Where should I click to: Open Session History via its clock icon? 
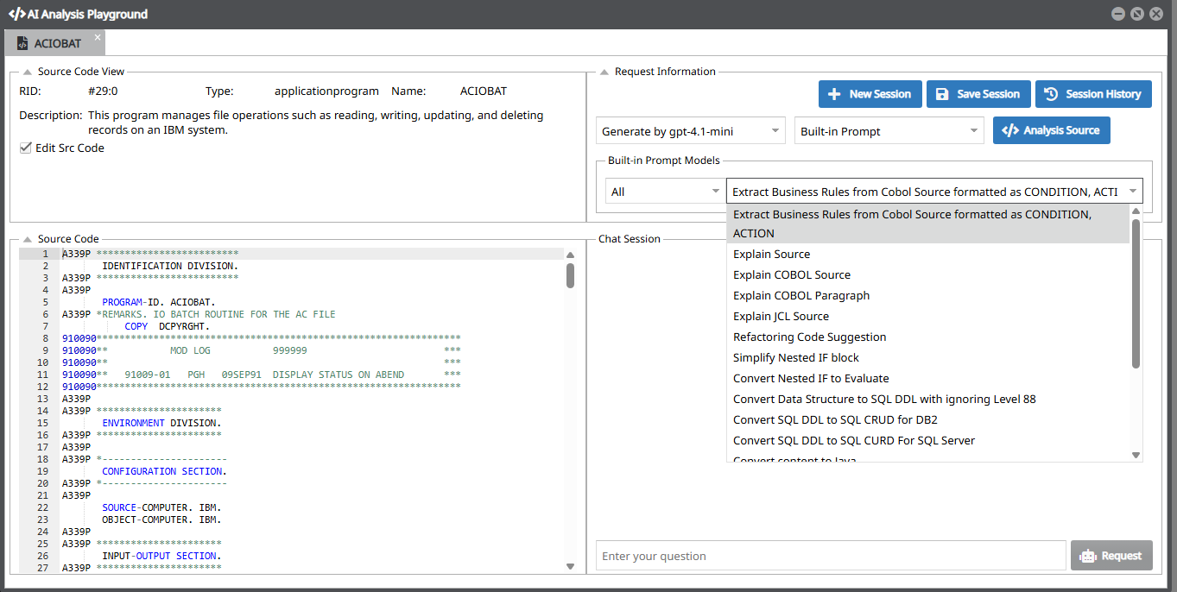pyautogui.click(x=1051, y=94)
